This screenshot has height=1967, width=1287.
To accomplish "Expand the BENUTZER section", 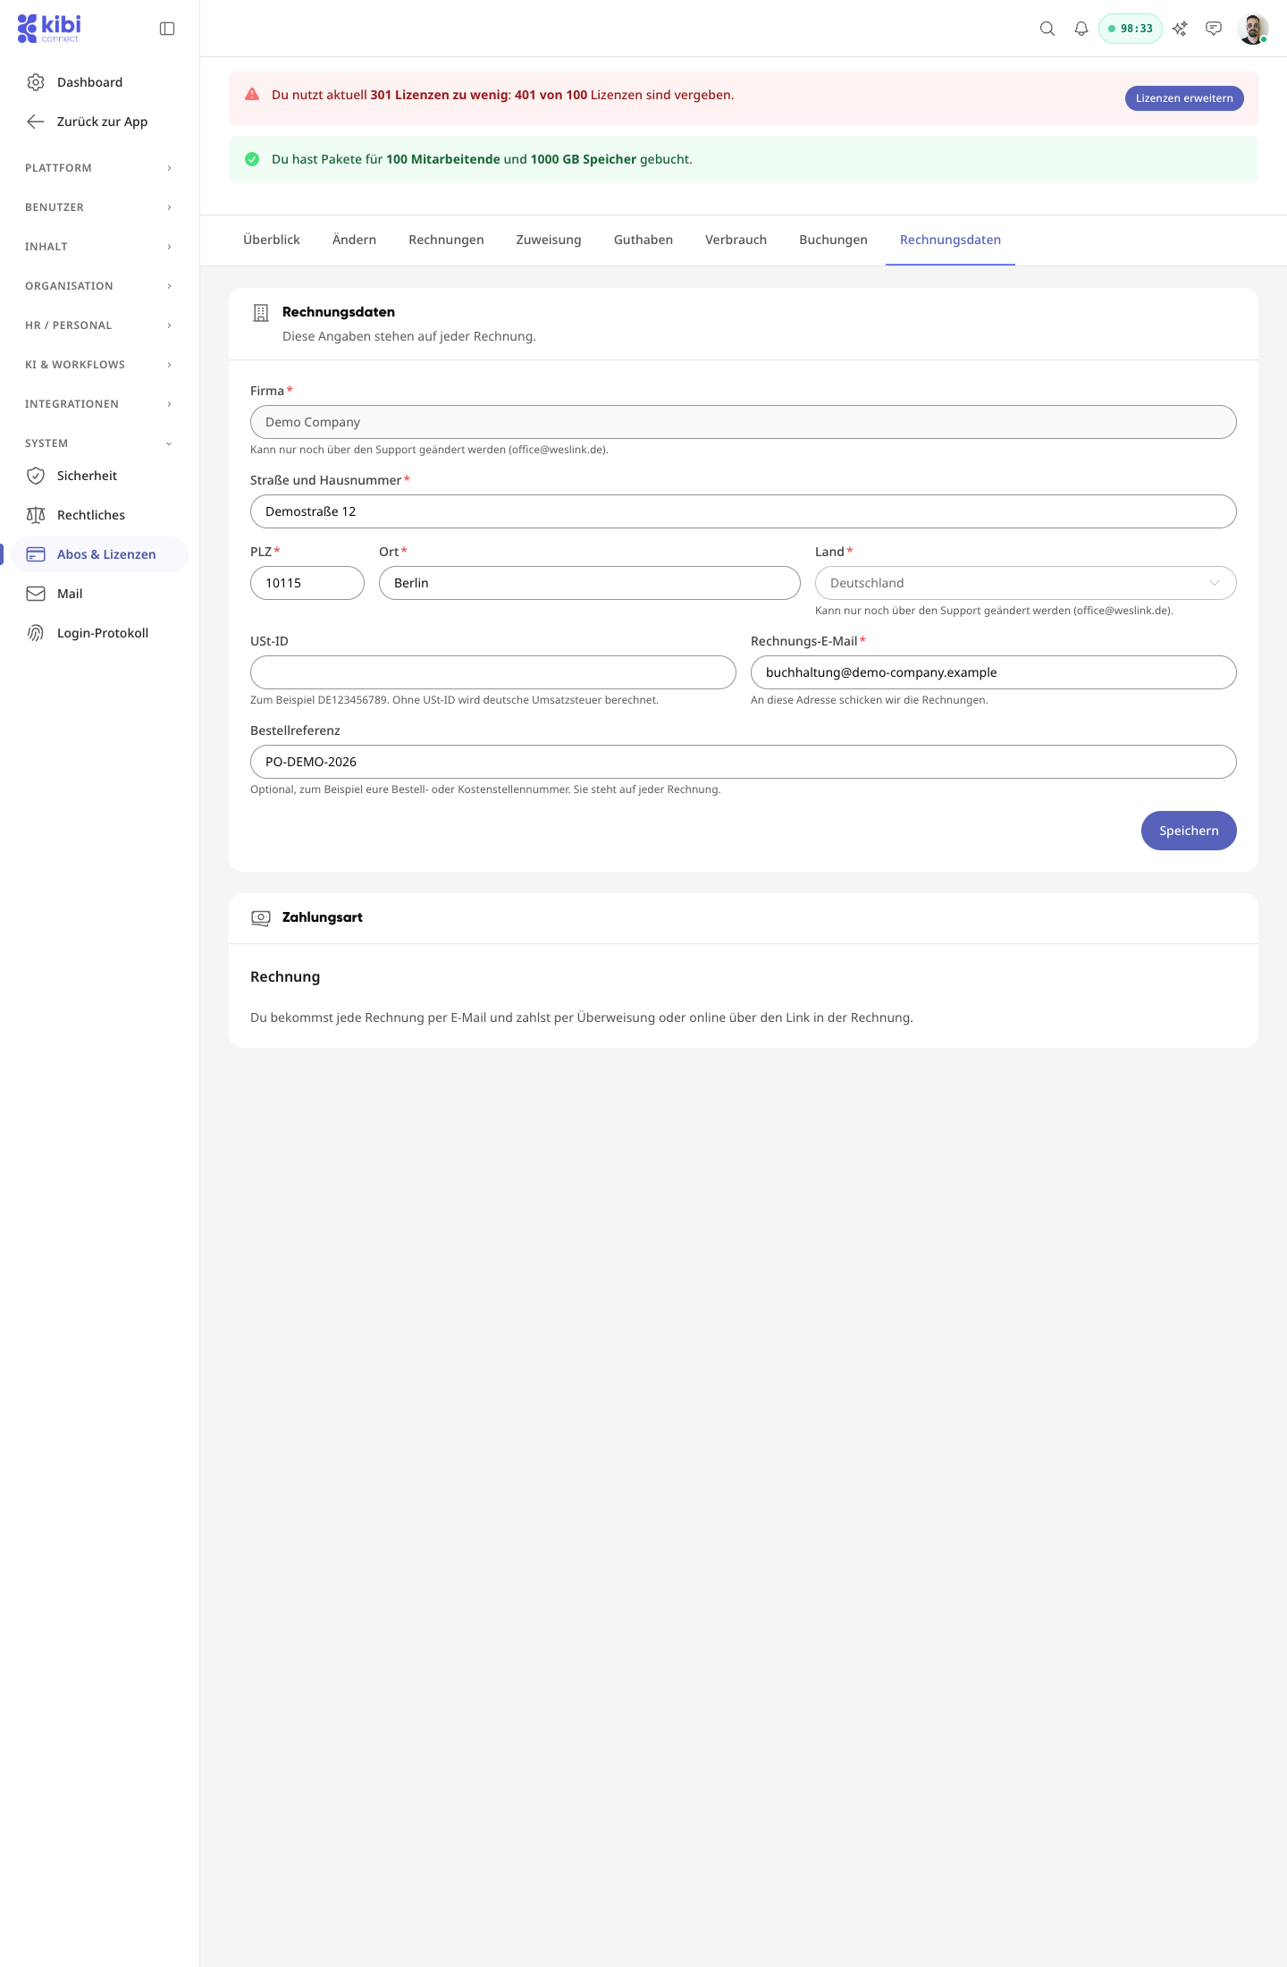I will (99, 207).
